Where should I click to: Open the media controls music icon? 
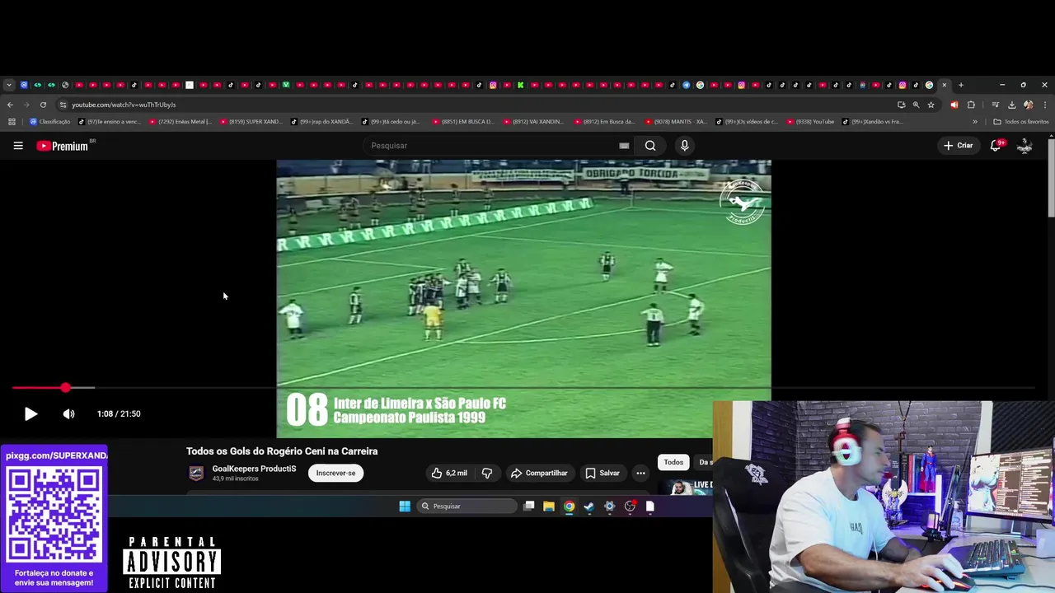996,105
